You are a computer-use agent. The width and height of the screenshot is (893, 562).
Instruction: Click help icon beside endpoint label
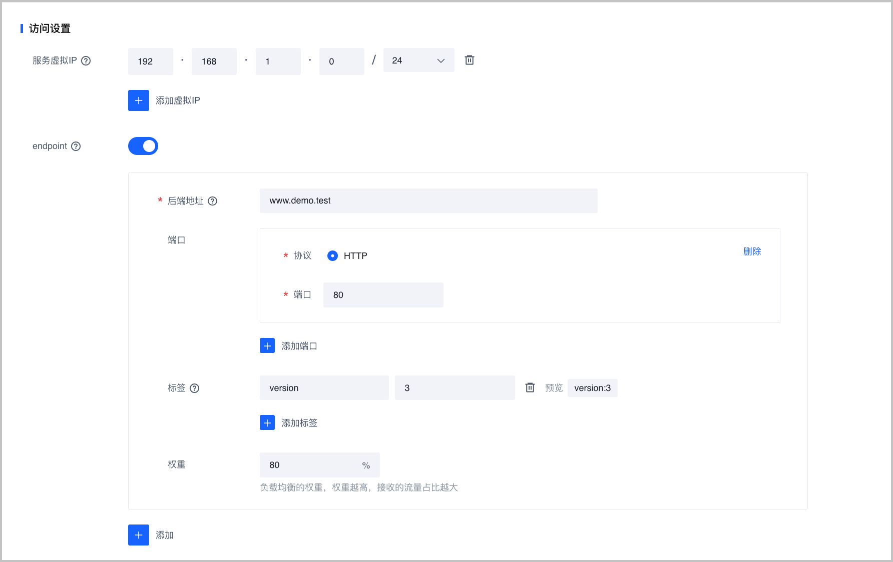coord(76,146)
